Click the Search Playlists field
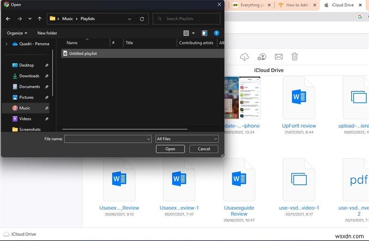Screen dimensions: 369x241 tap(186, 18)
